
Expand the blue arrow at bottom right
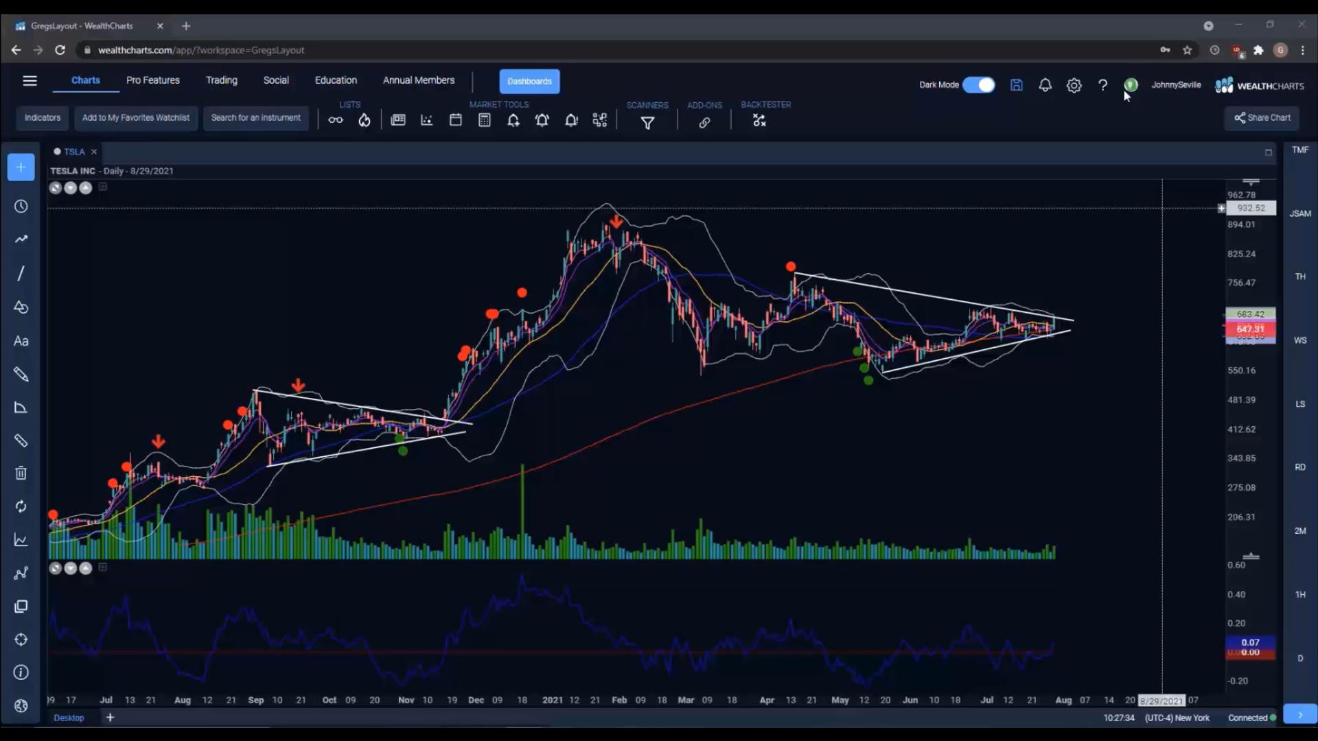coord(1300,715)
